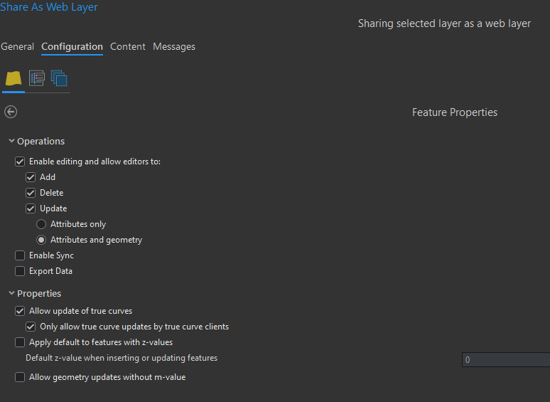Click the default z-value input field
This screenshot has width=550, height=402.
click(505, 360)
